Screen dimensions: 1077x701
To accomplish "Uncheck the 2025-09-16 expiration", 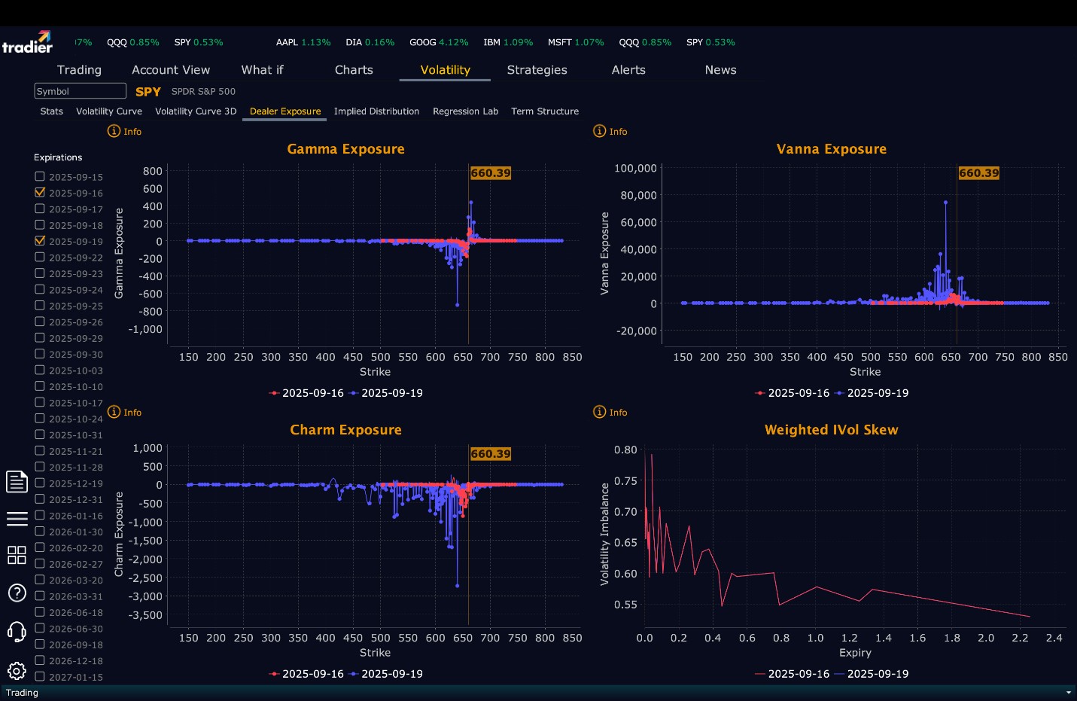I will click(x=40, y=193).
